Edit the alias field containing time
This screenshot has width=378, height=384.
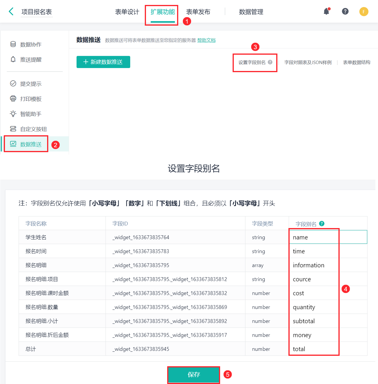click(x=328, y=251)
